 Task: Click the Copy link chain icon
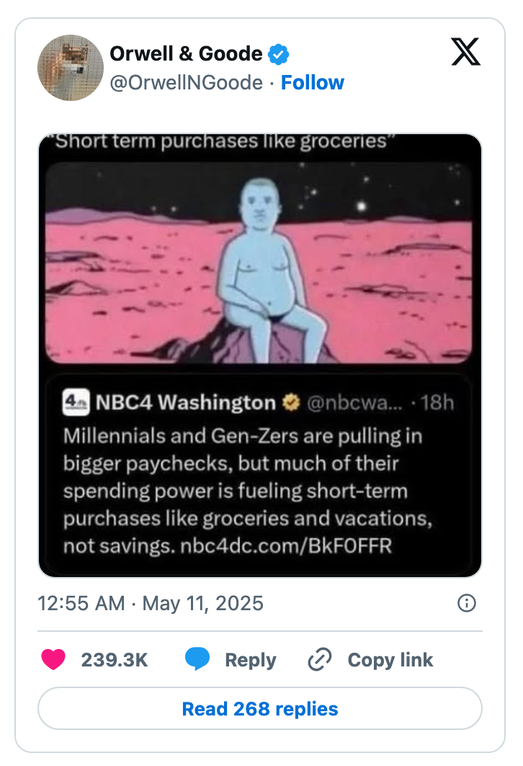click(x=319, y=659)
